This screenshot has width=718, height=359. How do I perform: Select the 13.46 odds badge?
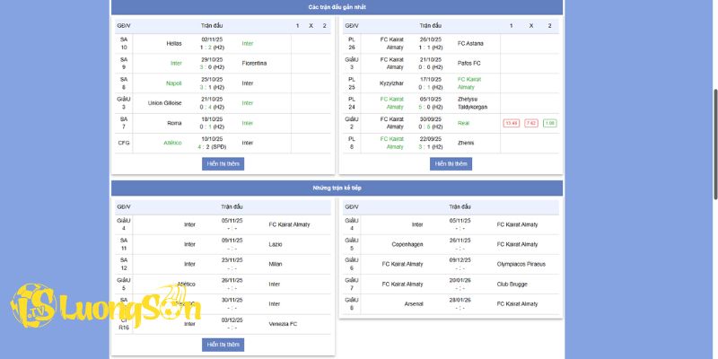click(512, 123)
